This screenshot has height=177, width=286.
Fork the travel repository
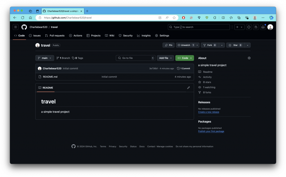(x=210, y=45)
